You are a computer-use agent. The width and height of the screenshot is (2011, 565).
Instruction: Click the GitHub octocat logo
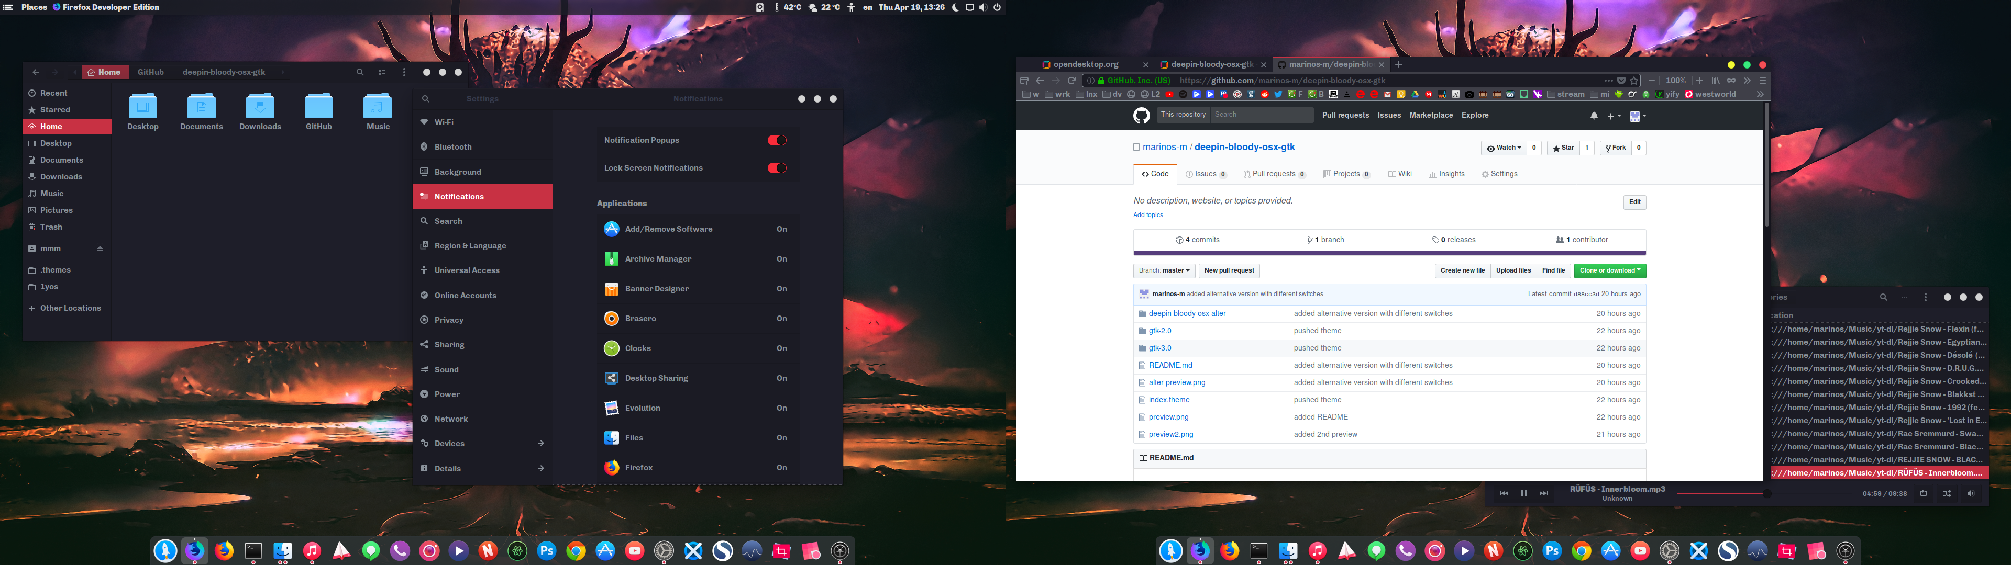pos(1141,116)
